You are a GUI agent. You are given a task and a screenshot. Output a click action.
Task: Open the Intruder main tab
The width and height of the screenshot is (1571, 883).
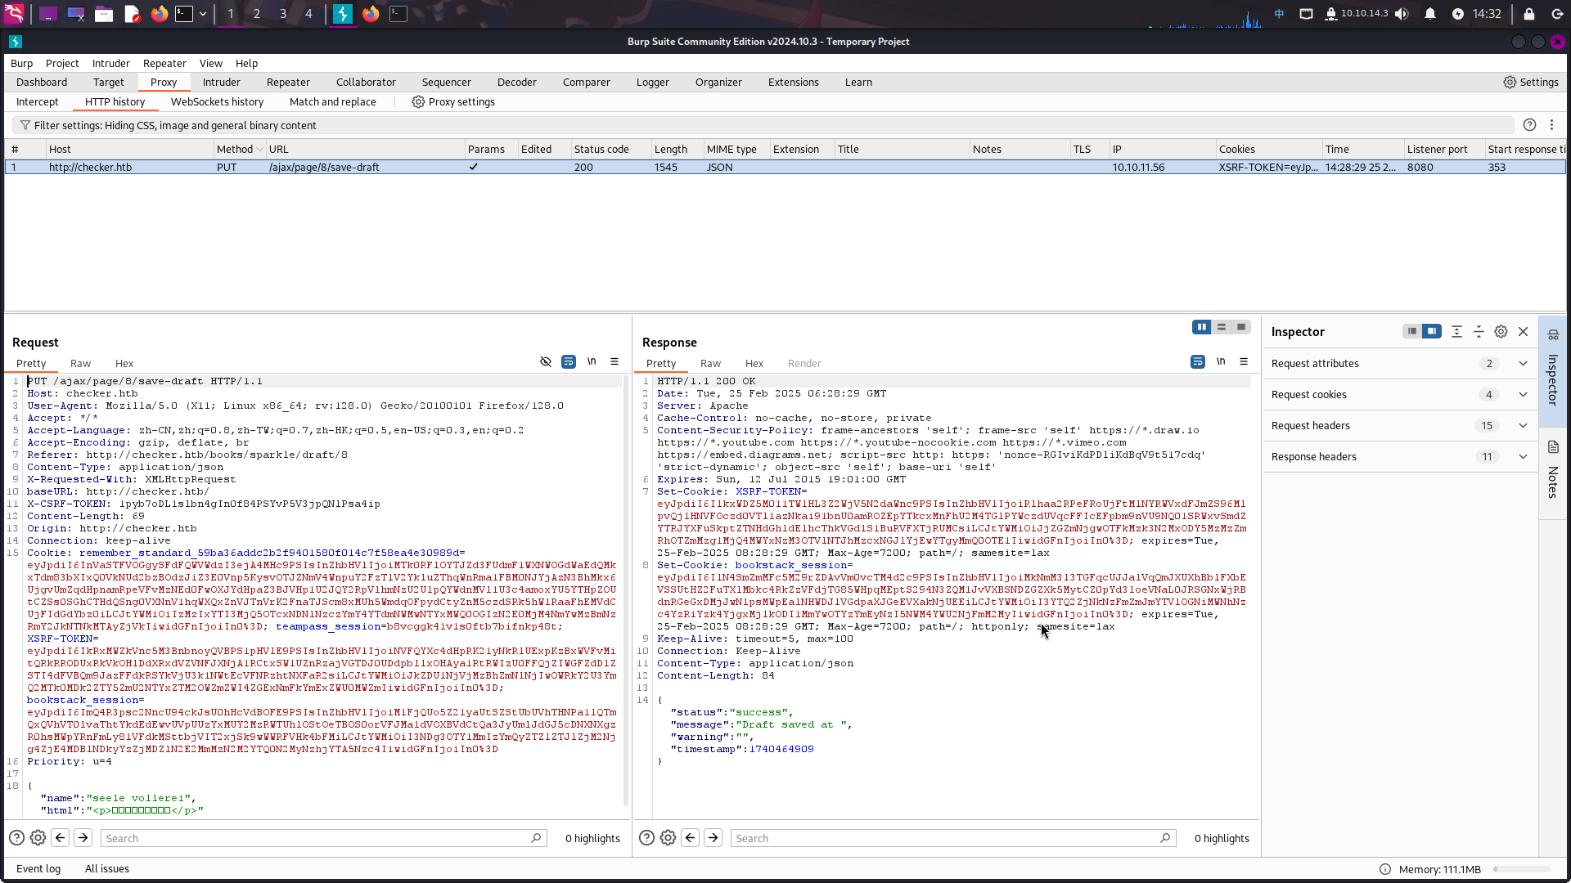(222, 83)
